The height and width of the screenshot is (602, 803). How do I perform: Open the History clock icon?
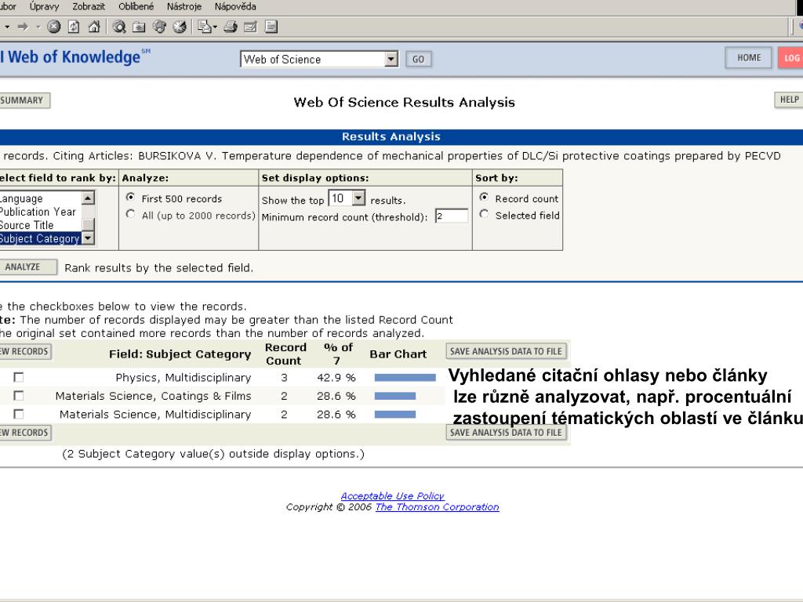(x=180, y=27)
